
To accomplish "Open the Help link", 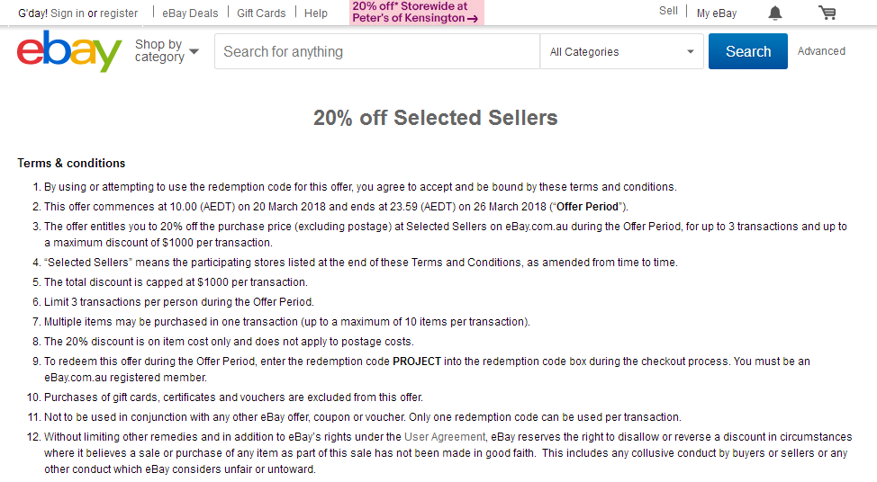I will pos(316,13).
